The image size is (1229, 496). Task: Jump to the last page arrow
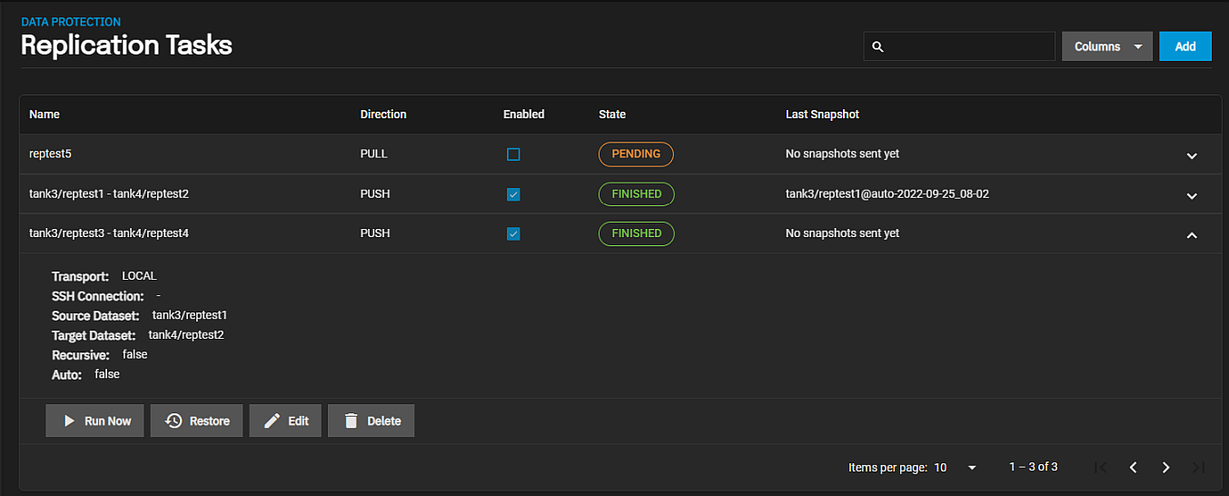pos(1198,468)
